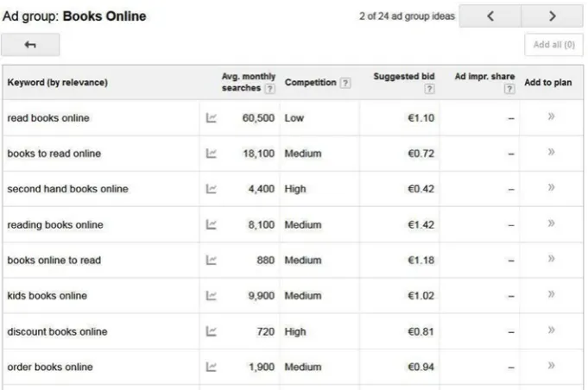
Task: Click the 8,100 searches value
Action: (262, 225)
